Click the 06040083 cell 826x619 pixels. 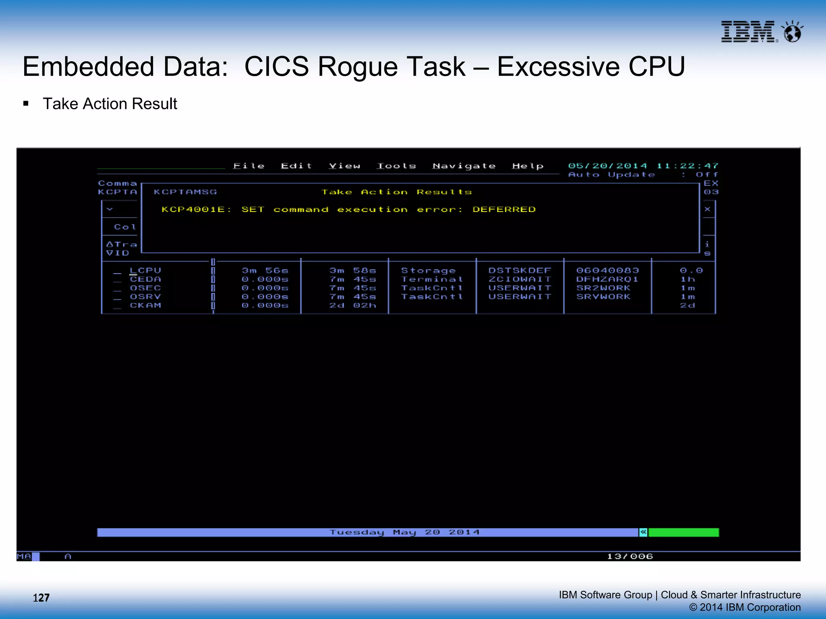point(607,270)
